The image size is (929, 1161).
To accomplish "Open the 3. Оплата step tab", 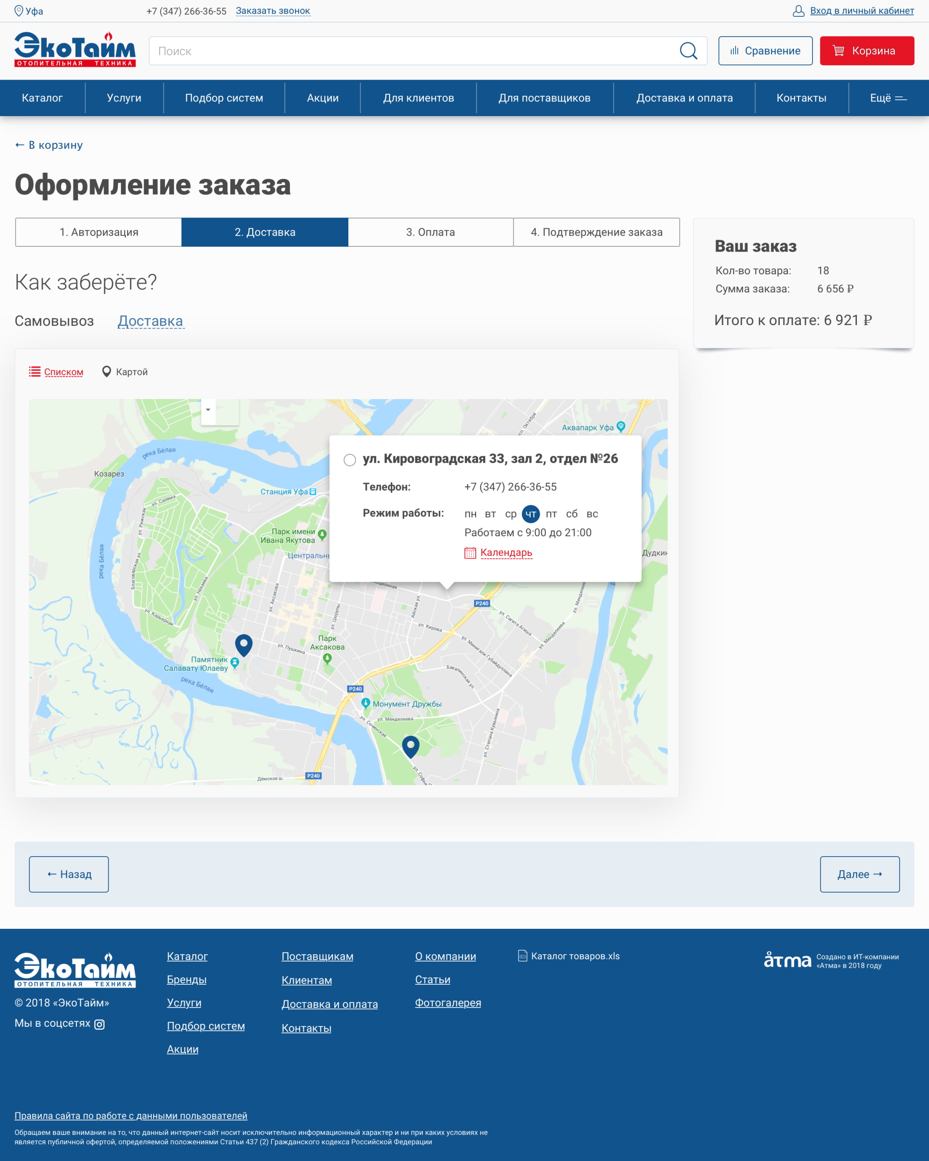I will pyautogui.click(x=430, y=232).
